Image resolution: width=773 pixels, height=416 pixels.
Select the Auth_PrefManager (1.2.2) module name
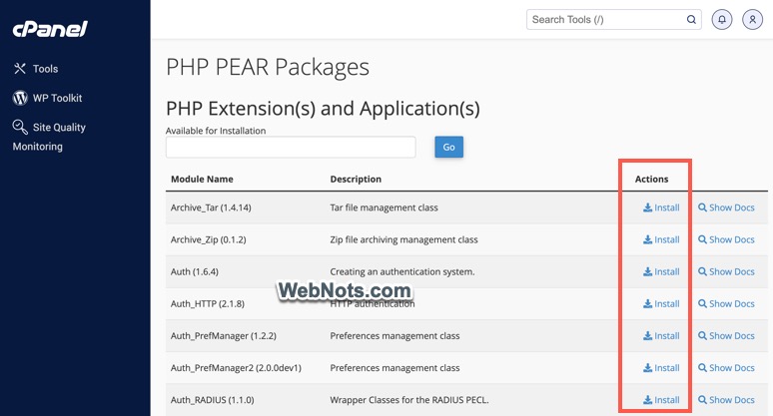point(224,336)
